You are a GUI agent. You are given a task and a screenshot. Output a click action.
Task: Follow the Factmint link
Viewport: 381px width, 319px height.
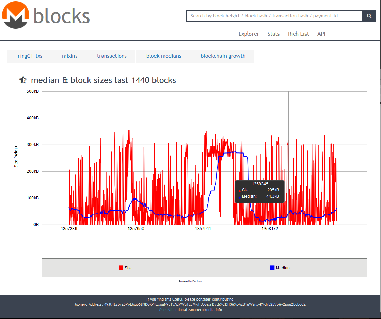(x=197, y=281)
